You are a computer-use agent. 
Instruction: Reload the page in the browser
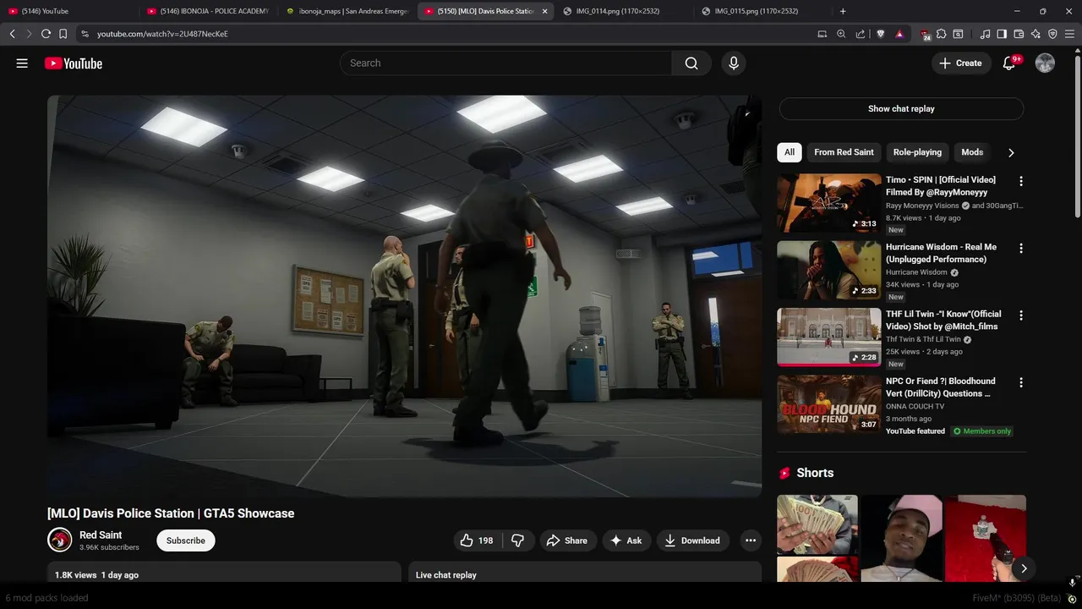(46, 34)
